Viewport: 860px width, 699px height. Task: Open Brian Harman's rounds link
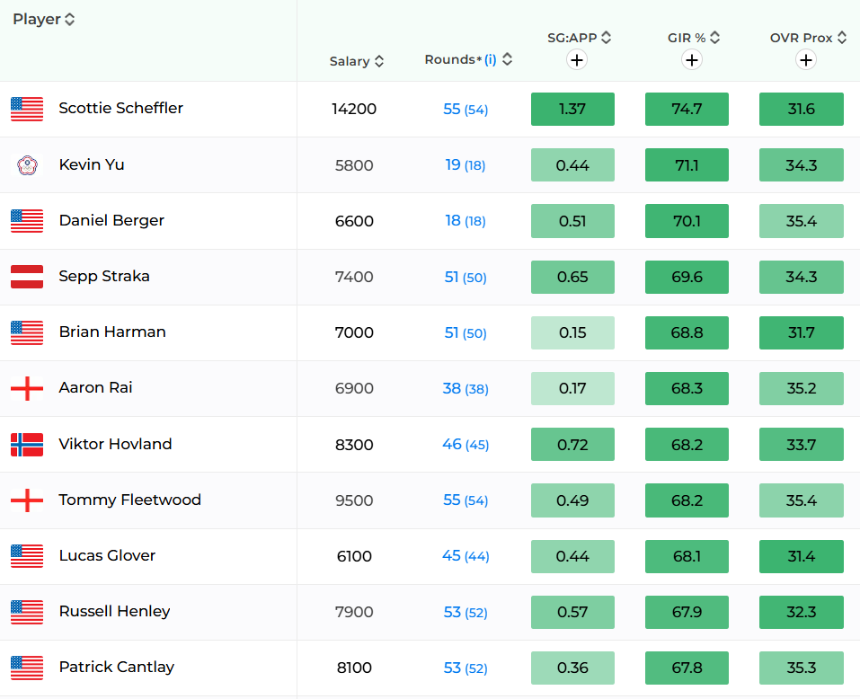point(465,332)
